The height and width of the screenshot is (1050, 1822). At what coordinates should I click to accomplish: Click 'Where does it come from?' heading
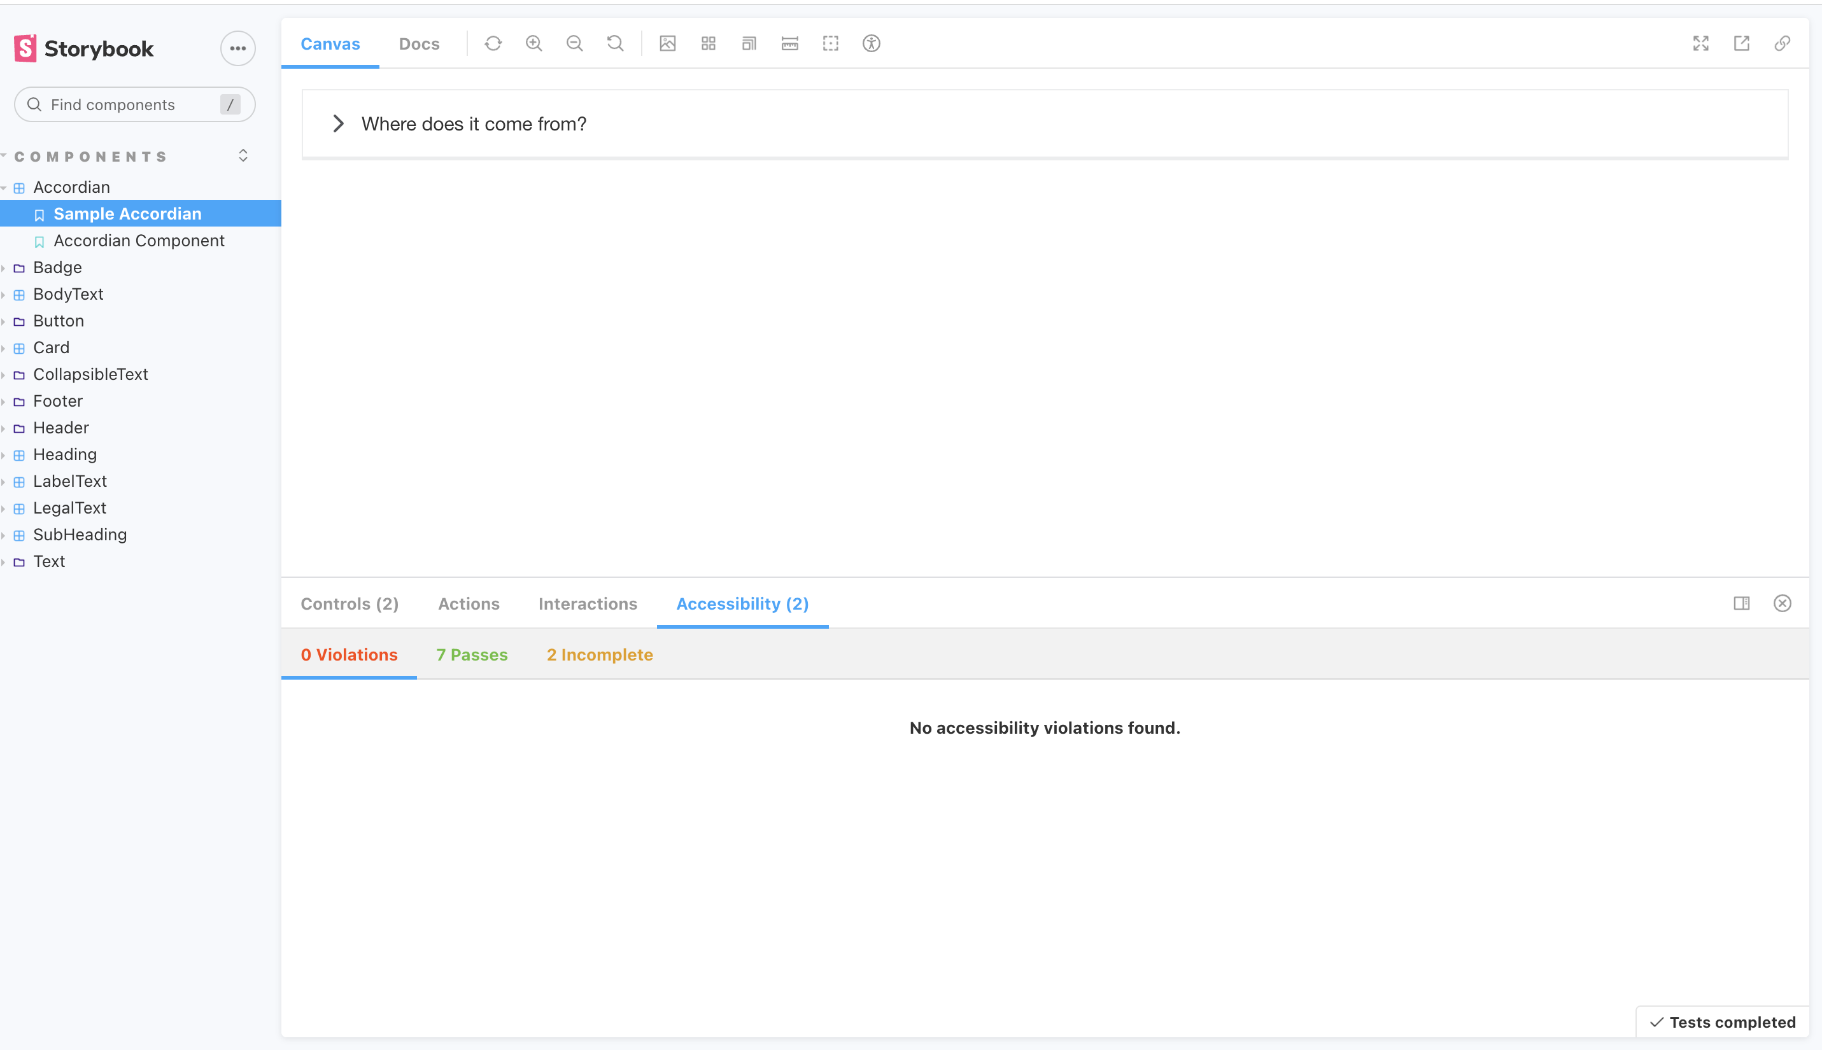474,124
